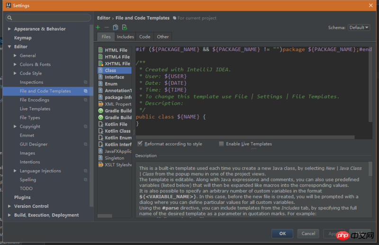The height and width of the screenshot is (245, 379).
Task: Click the reset to default template icon
Action: (x=125, y=27)
